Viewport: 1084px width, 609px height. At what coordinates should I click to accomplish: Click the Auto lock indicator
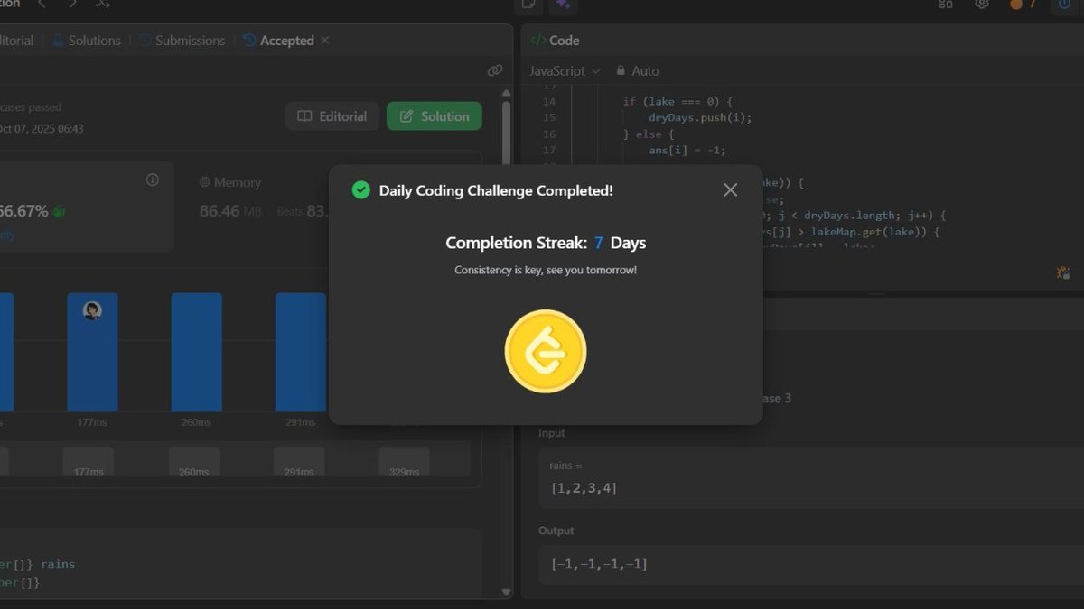click(638, 70)
